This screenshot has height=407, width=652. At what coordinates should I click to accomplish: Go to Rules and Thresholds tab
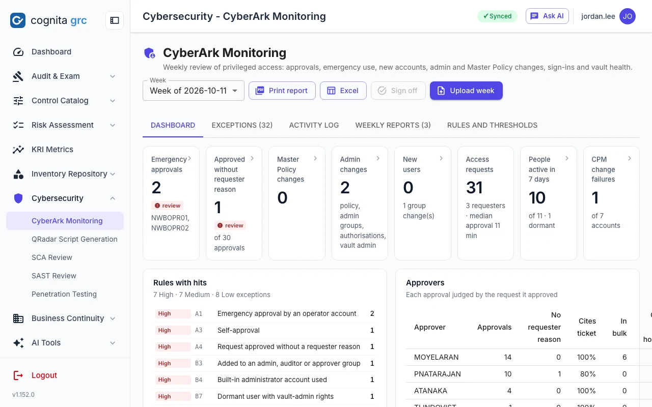click(x=492, y=125)
